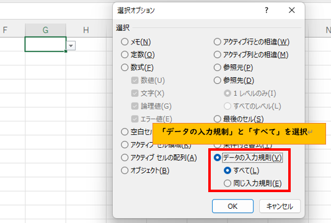The image size is (331, 223).
Task: Select column G header
Action: tap(45, 30)
